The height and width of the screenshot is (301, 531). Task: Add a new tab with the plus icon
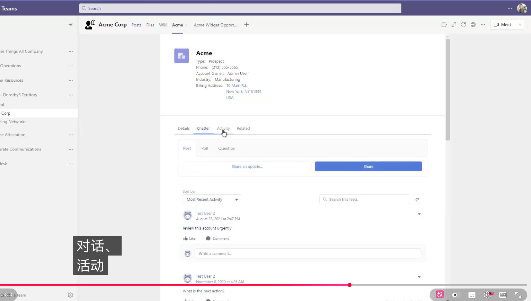click(246, 25)
